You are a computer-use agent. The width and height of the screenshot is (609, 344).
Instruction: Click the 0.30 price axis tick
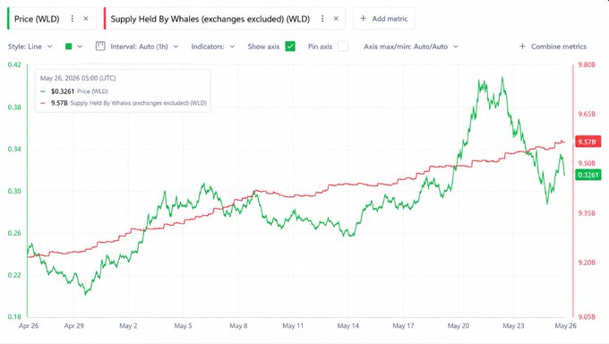[x=14, y=191]
